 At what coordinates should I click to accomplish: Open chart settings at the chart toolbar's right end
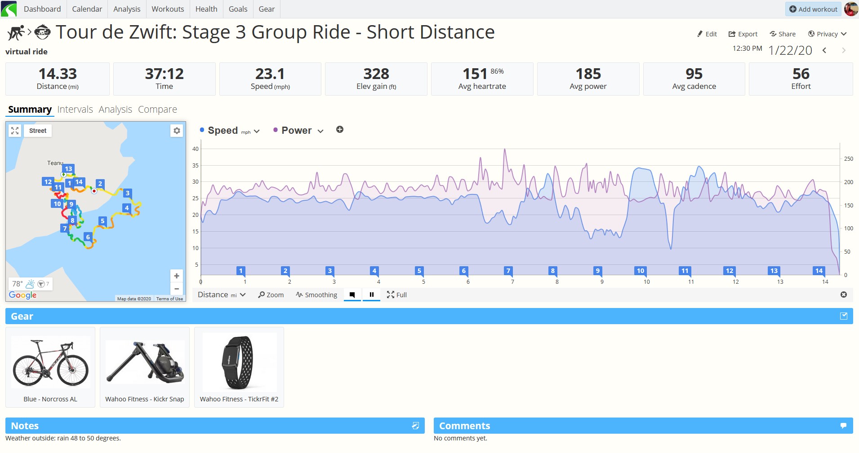point(844,295)
